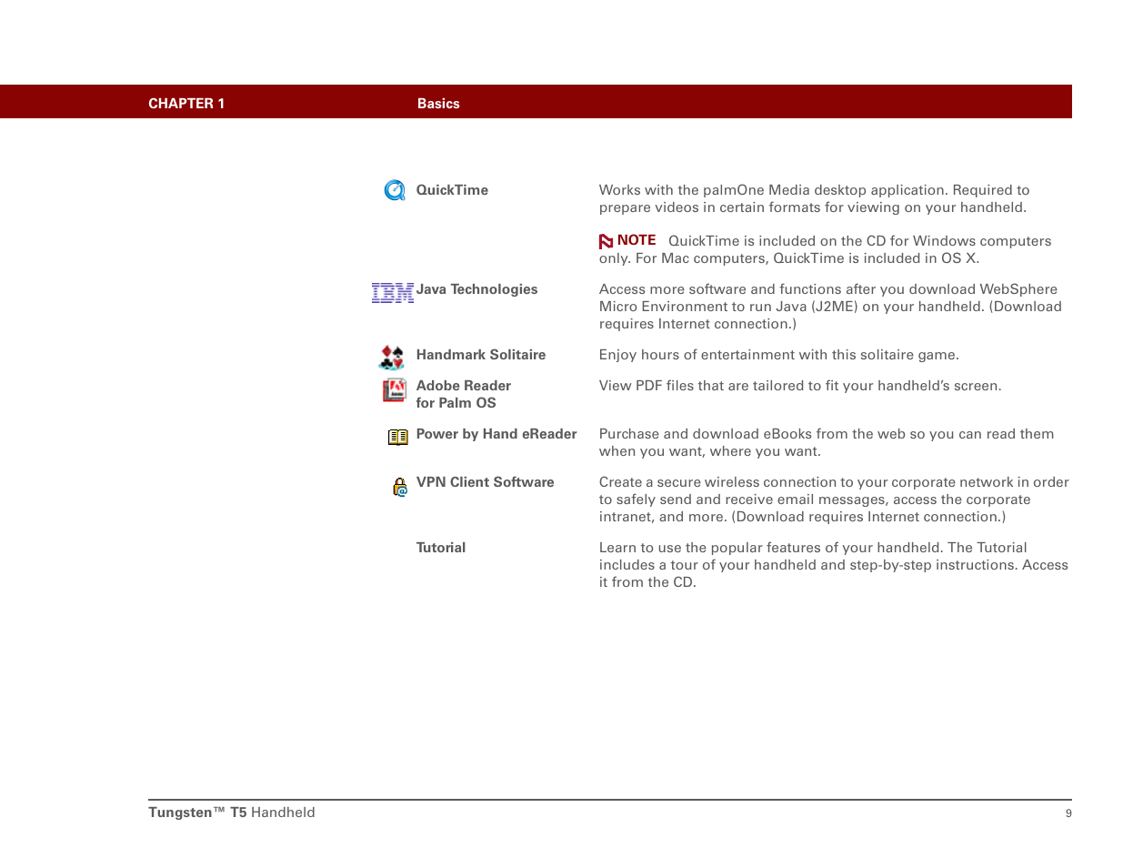This screenshot has height=868, width=1123.
Task: Click the eReader open book icon
Action: (x=398, y=438)
